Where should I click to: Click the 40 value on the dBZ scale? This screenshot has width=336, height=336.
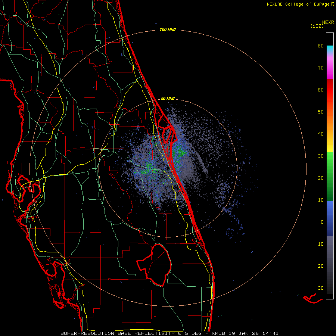tap(321, 134)
